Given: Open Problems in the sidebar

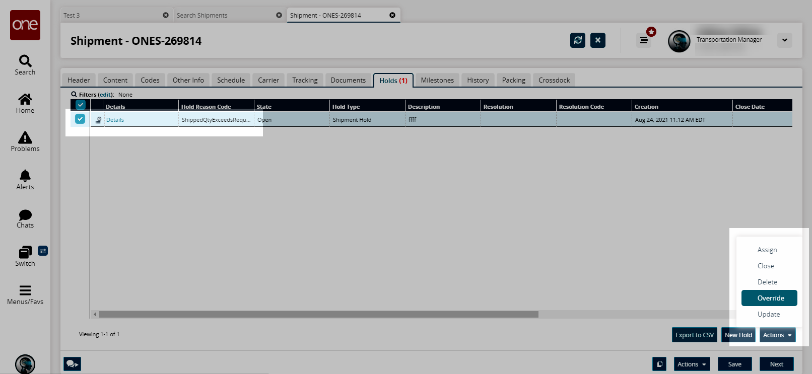Looking at the screenshot, I should pyautogui.click(x=25, y=142).
